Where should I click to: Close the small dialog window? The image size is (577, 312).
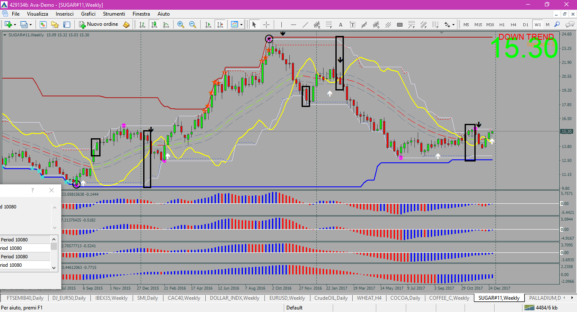[x=52, y=190]
